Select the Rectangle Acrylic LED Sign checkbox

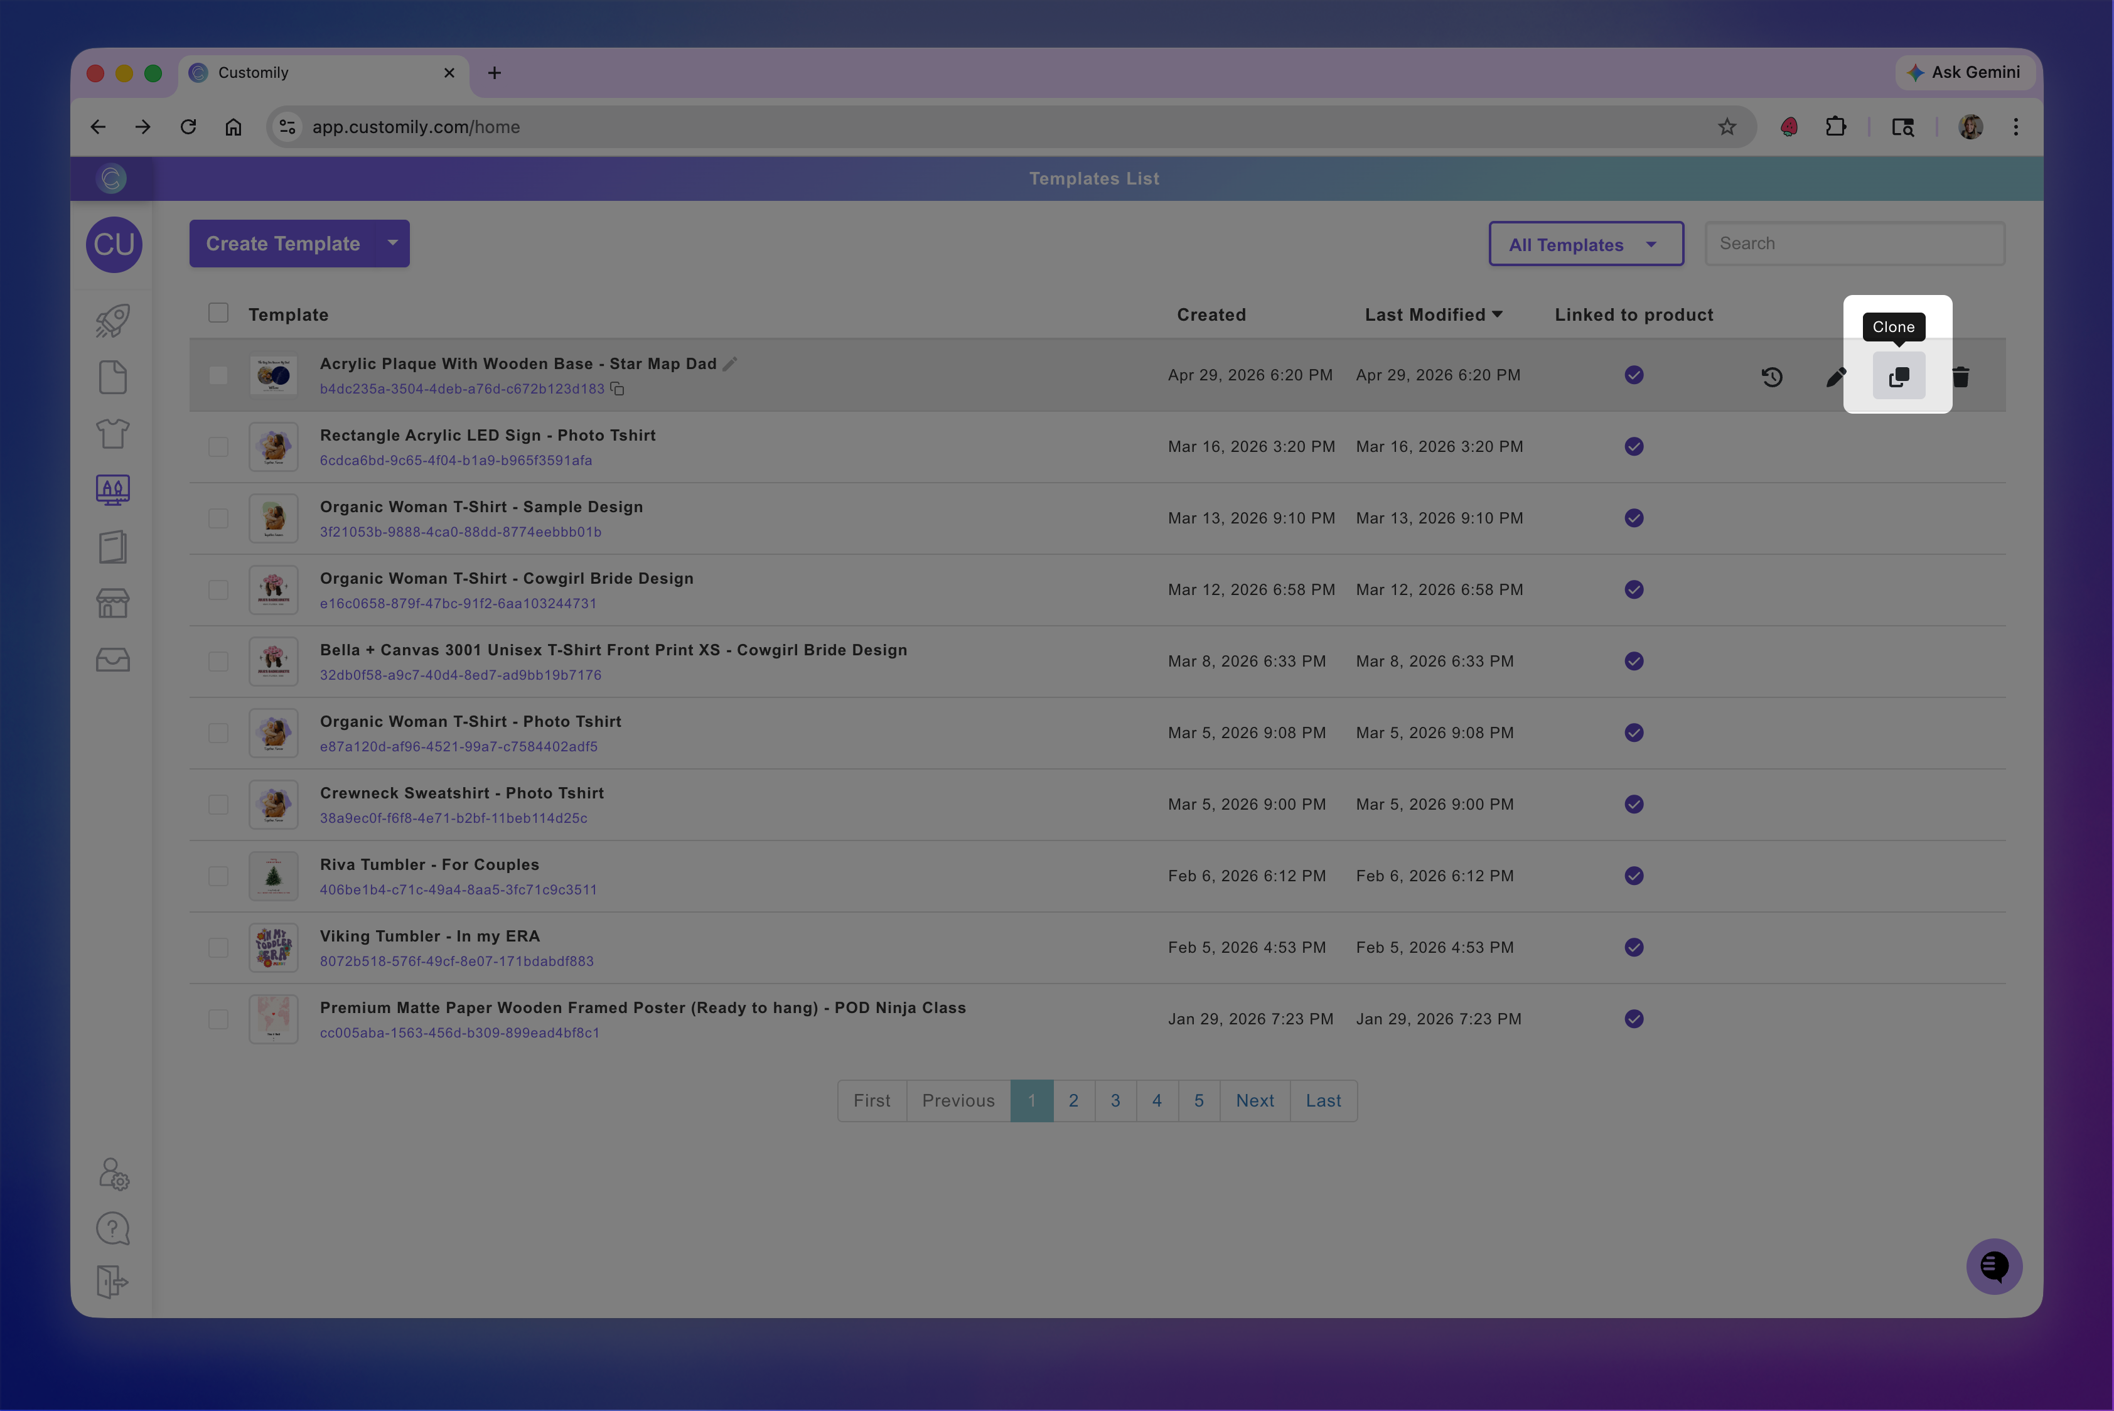click(x=218, y=448)
